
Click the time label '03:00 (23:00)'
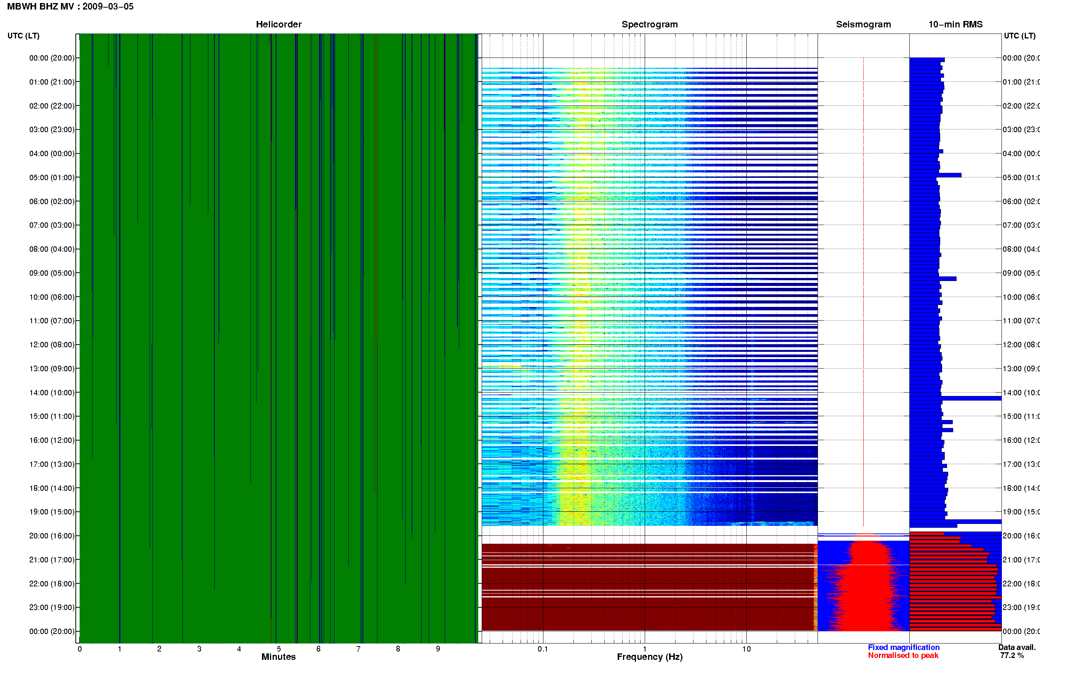click(x=52, y=129)
